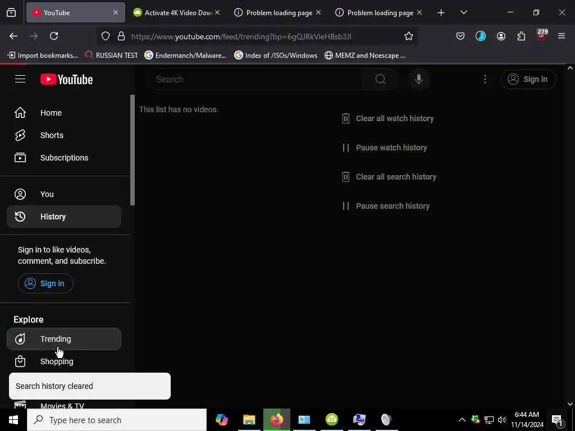Click the search magnifier button
575x431 pixels.
pos(381,79)
